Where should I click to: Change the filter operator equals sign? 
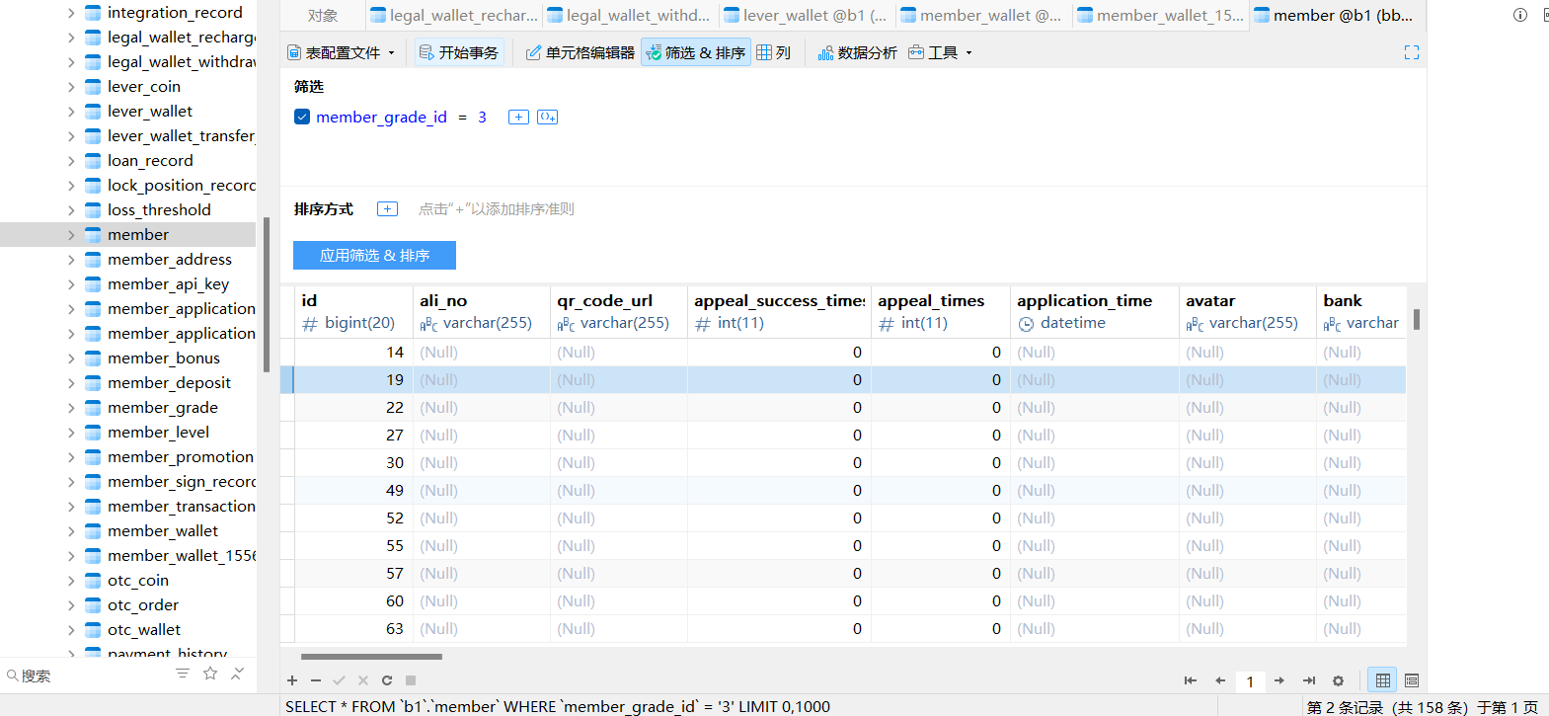[462, 117]
